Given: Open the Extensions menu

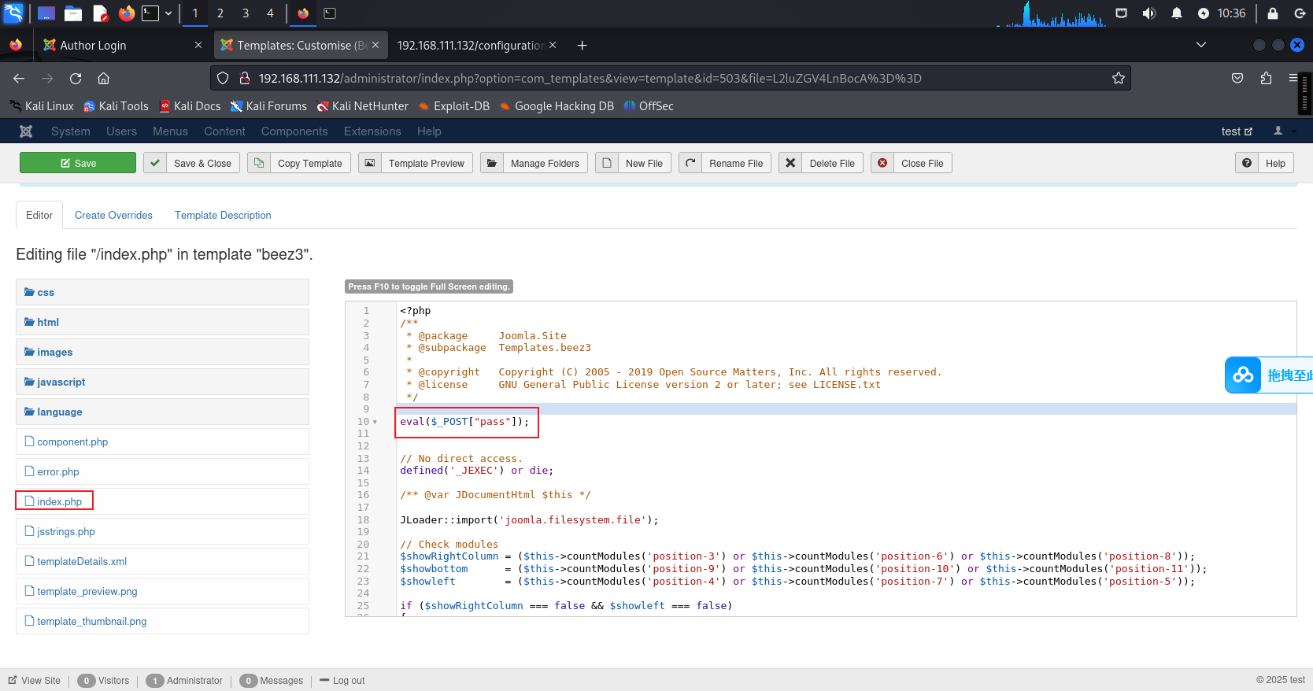Looking at the screenshot, I should pyautogui.click(x=372, y=131).
